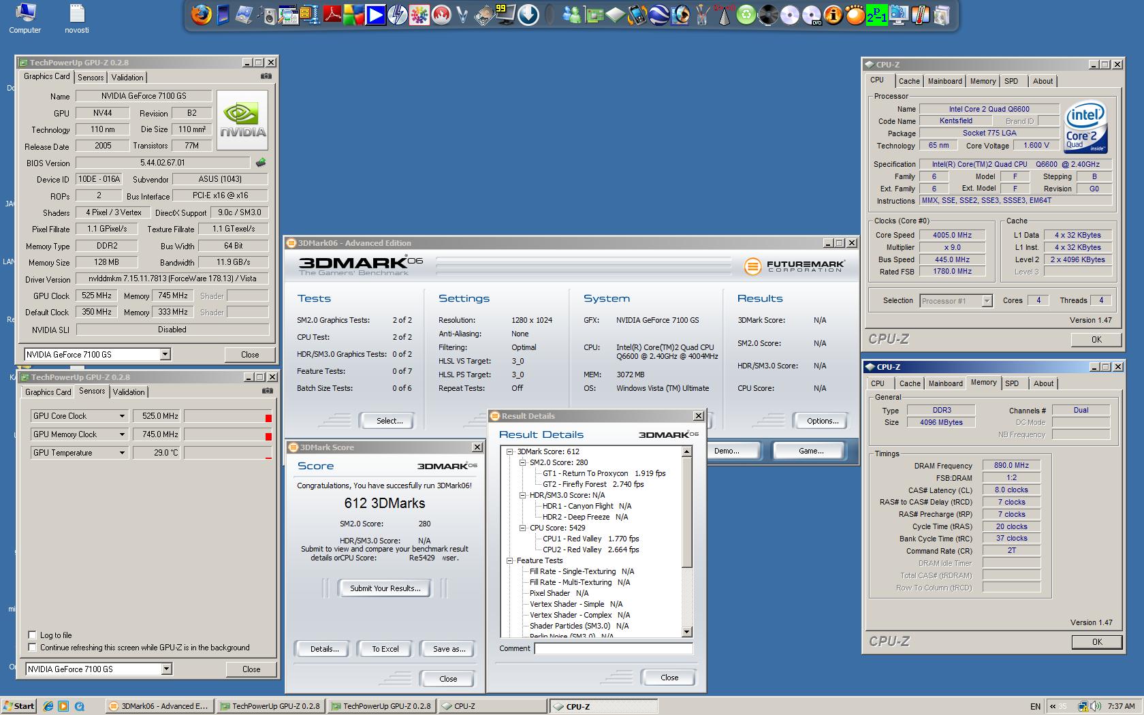Launch Prime95 green 2p-1 icon
Viewport: 1144px width, 715px height.
(877, 15)
